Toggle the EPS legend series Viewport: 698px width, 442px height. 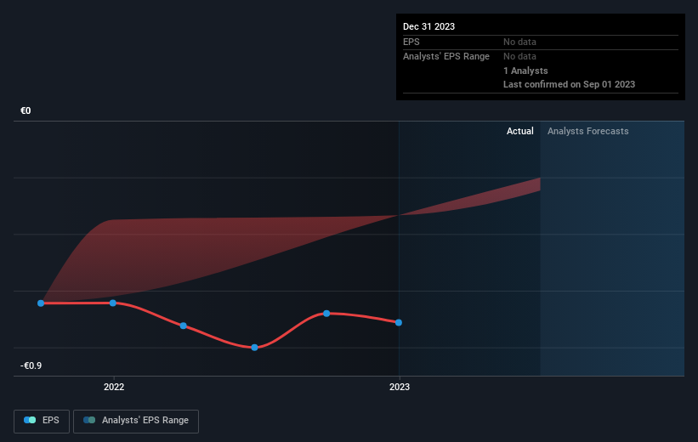pyautogui.click(x=42, y=421)
